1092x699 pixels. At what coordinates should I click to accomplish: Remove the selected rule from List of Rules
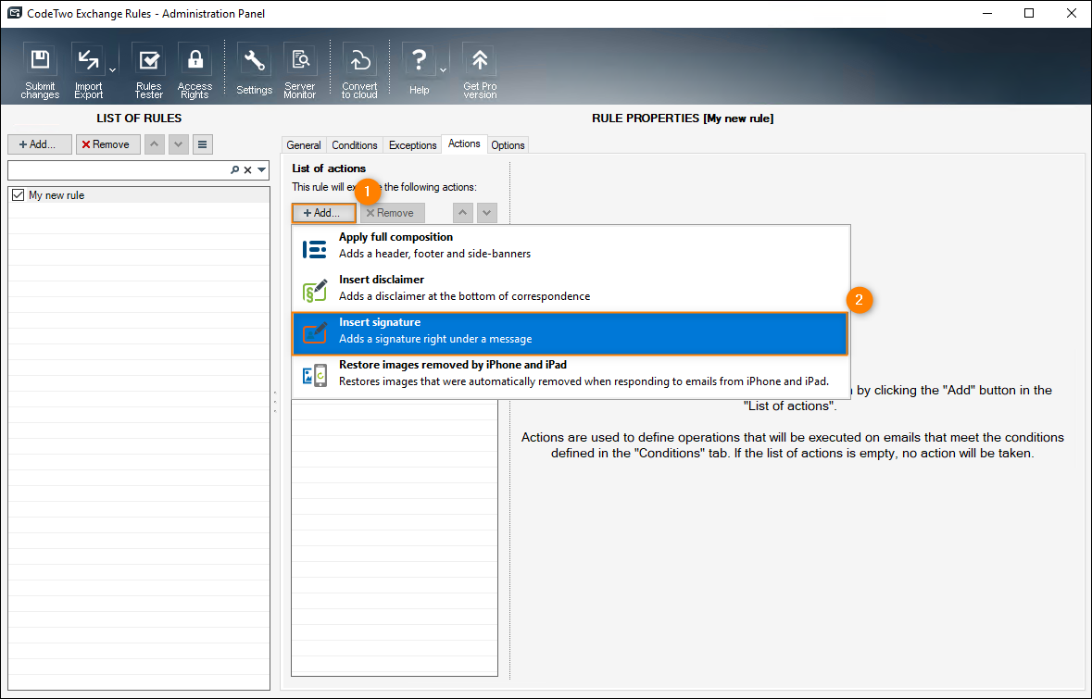(x=108, y=144)
